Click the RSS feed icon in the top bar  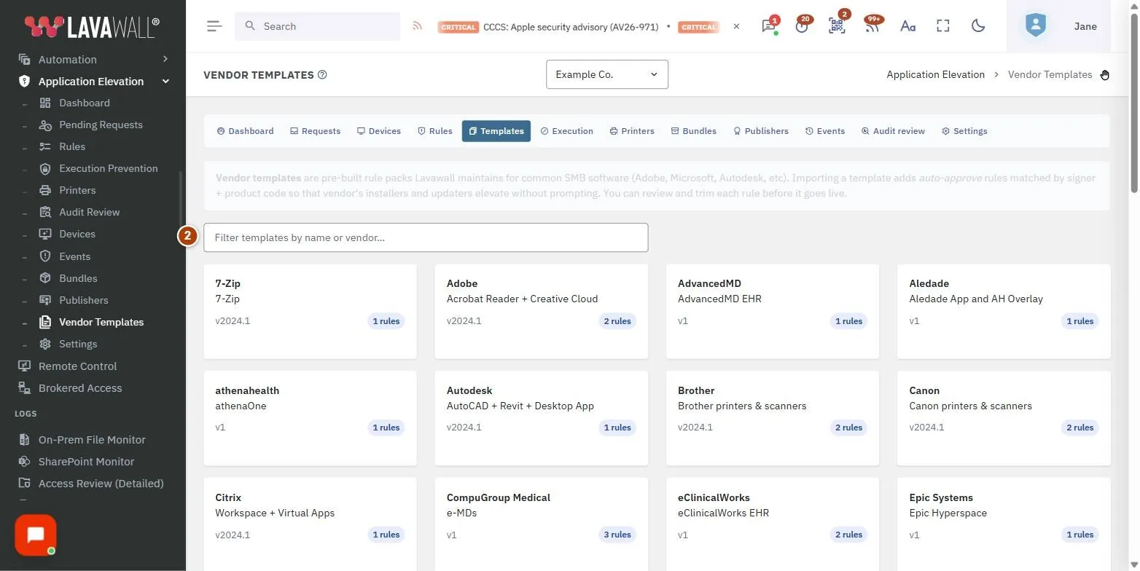(x=418, y=26)
